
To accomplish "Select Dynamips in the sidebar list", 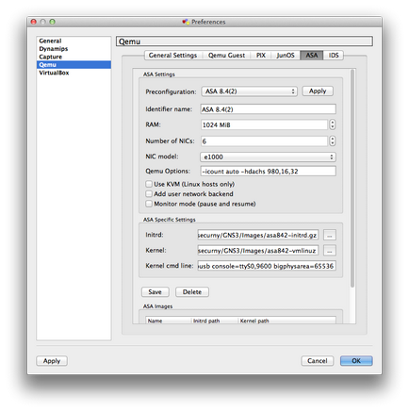I will pyautogui.click(x=54, y=49).
